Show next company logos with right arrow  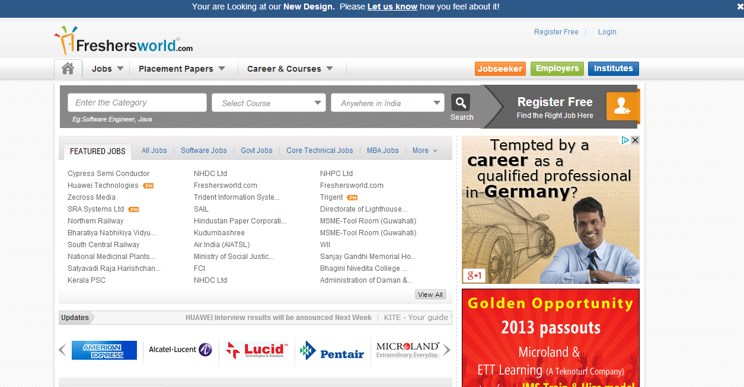tap(447, 350)
